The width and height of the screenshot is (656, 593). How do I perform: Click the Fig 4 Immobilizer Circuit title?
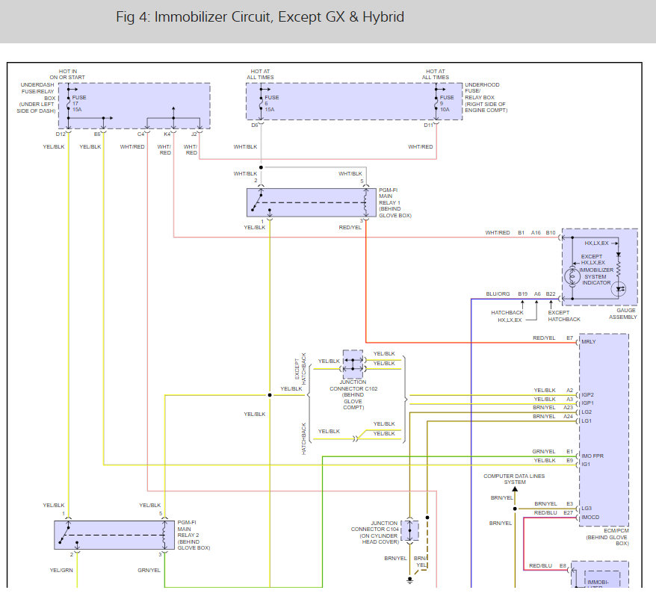tap(260, 17)
